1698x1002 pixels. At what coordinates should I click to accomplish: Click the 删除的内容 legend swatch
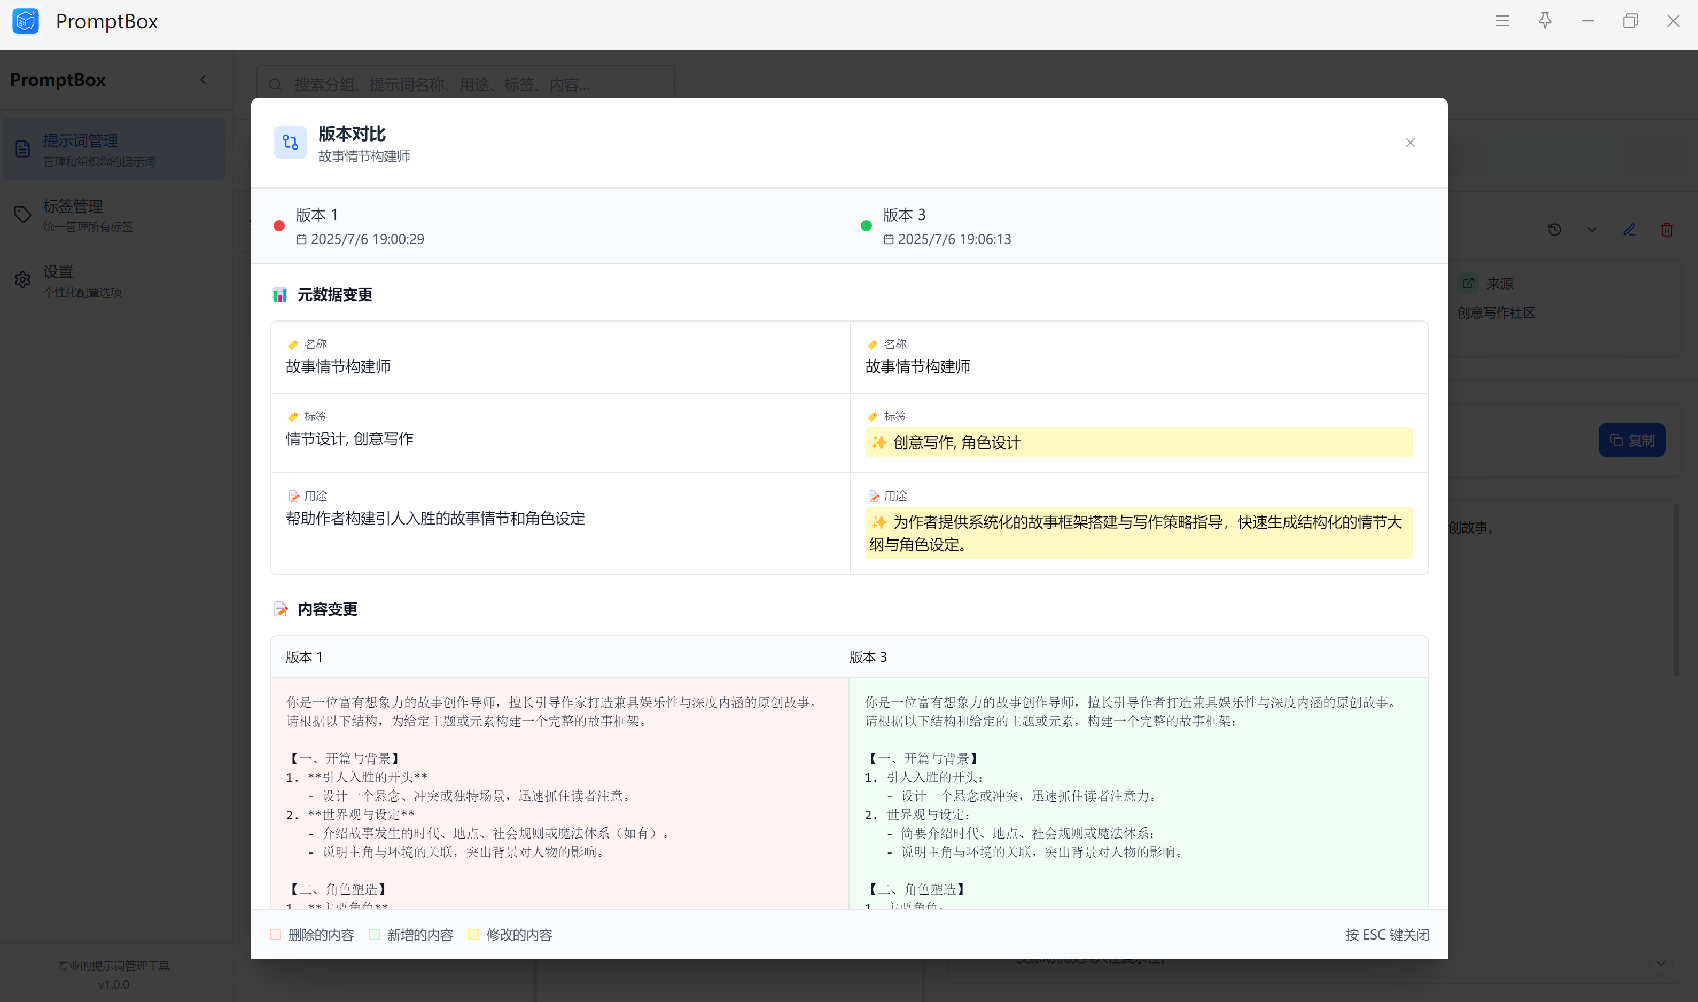coord(275,935)
